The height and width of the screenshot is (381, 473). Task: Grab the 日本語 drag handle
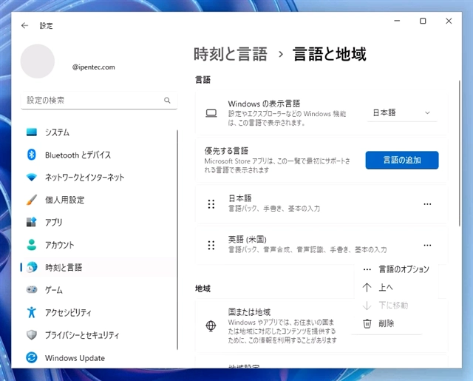(x=211, y=204)
